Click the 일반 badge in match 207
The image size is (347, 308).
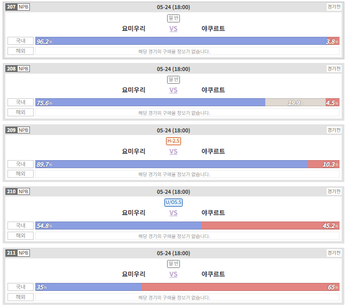click(173, 18)
